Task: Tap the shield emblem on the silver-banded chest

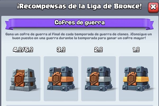Action: 94,79
